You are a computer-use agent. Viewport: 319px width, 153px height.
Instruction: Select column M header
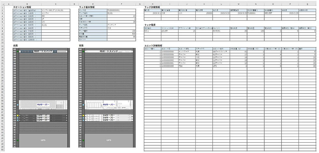(x=238, y=4)
